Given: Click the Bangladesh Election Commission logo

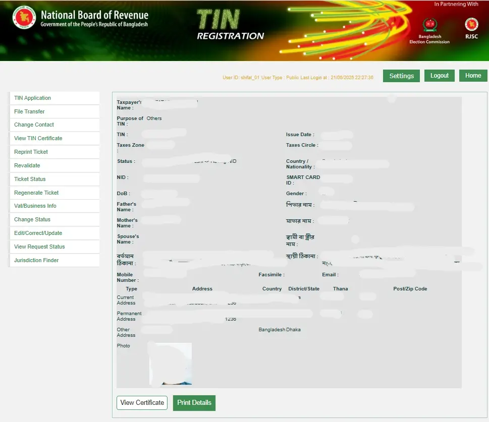Looking at the screenshot, I should (x=429, y=25).
